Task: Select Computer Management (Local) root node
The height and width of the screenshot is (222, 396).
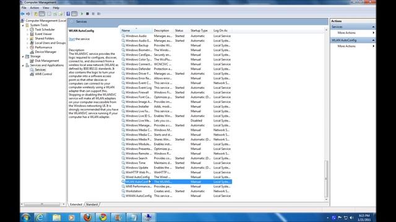Action: click(x=46, y=20)
